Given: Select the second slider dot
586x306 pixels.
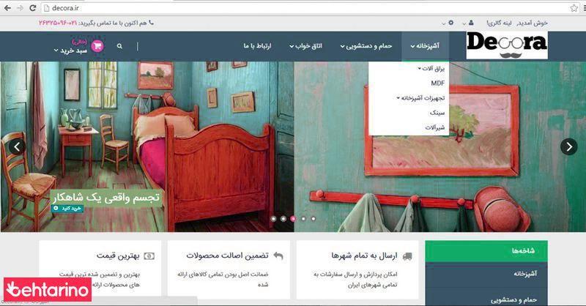Looking at the screenshot, I should [x=283, y=219].
